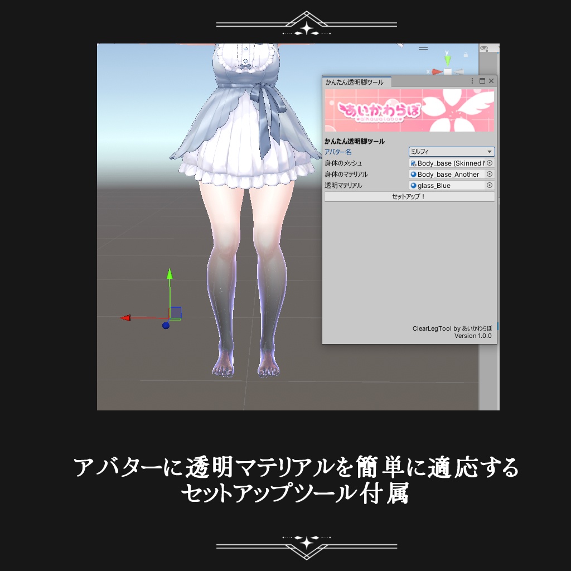Open the object picker for 透明マテリアル field
The width and height of the screenshot is (571, 571).
pos(490,185)
